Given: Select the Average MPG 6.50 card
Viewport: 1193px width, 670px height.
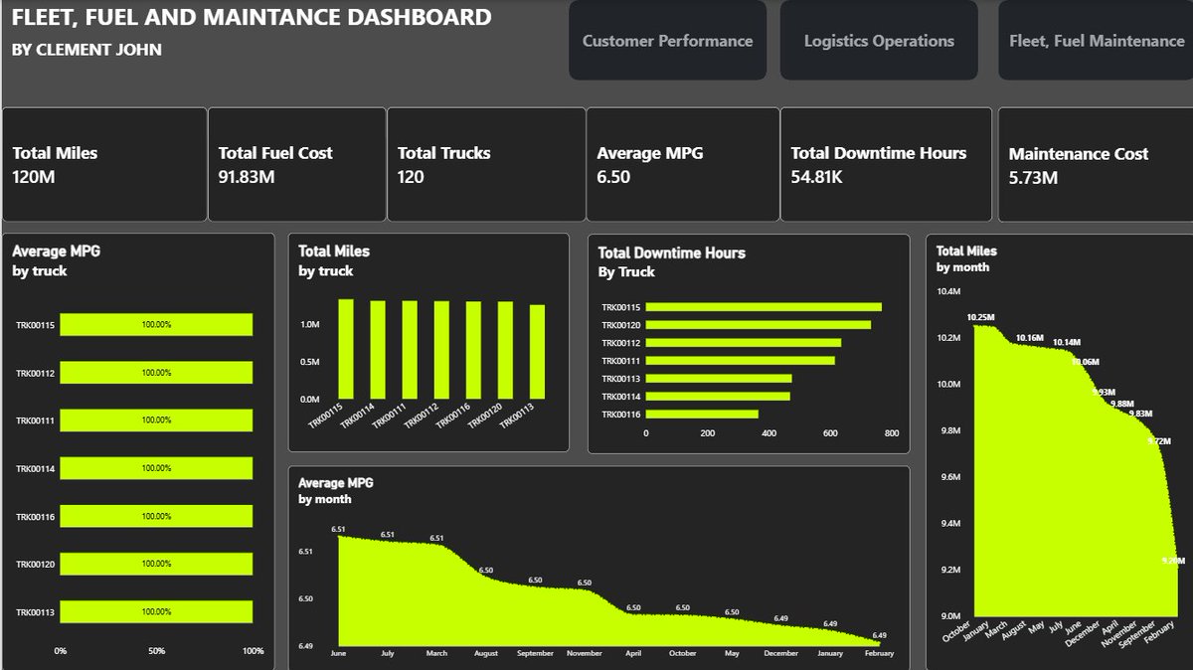Looking at the screenshot, I should point(683,165).
